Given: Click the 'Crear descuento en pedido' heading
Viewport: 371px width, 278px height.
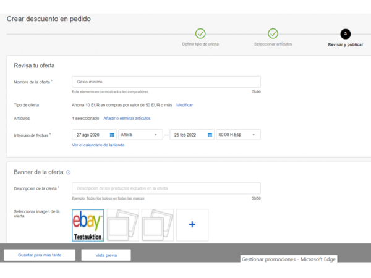Looking at the screenshot, I should point(49,19).
